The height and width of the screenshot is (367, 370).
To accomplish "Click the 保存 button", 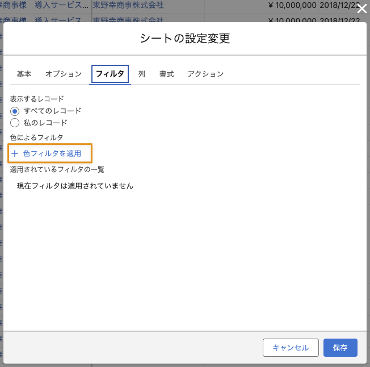I will coord(340,348).
